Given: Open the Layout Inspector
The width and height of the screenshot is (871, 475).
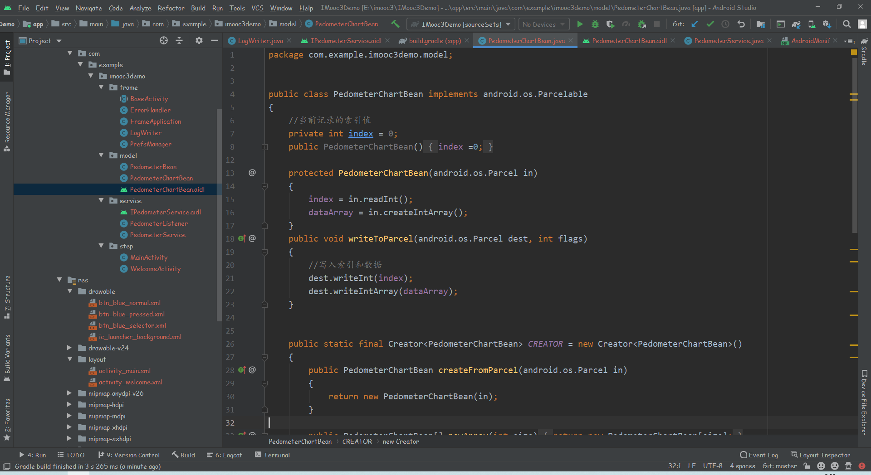Looking at the screenshot, I should 820,455.
